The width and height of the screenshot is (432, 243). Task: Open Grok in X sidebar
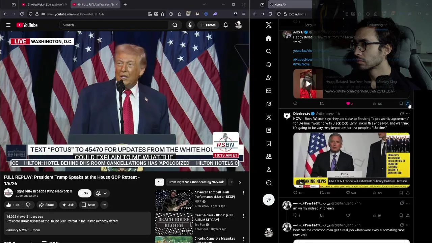(269, 104)
